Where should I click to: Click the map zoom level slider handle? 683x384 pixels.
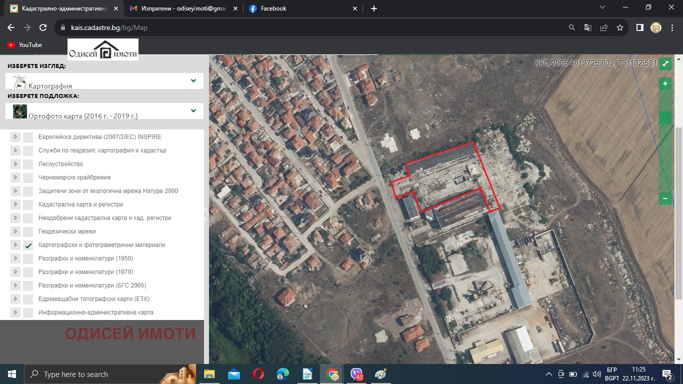pos(665,118)
